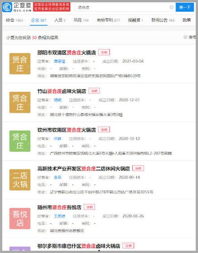Click the green 贤合庄 logo of the 钦州市 result
The image size is (198, 253).
pos(20,141)
